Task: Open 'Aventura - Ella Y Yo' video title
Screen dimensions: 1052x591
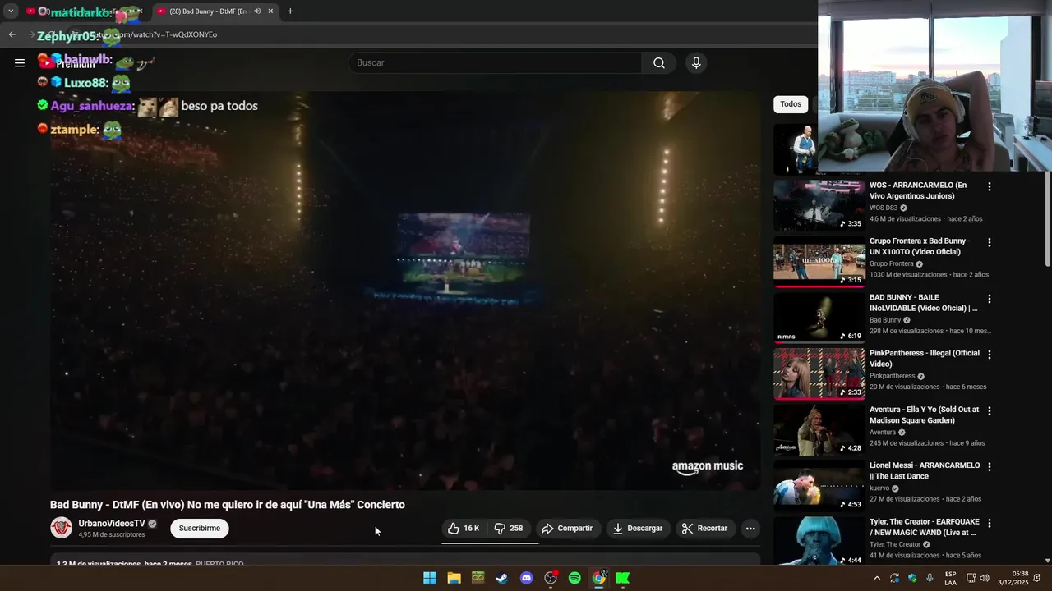Action: tap(924, 415)
